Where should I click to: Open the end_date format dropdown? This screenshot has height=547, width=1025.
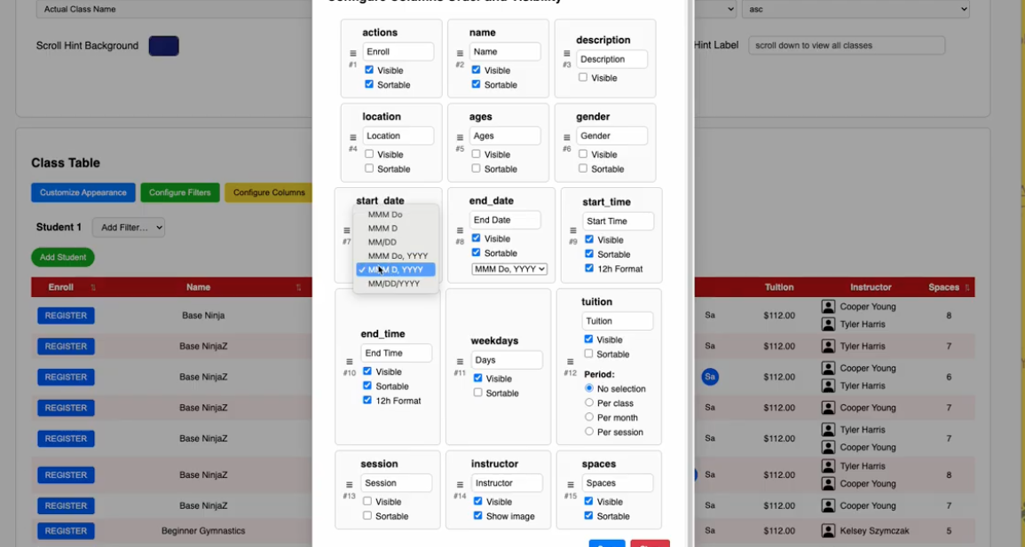click(x=509, y=270)
